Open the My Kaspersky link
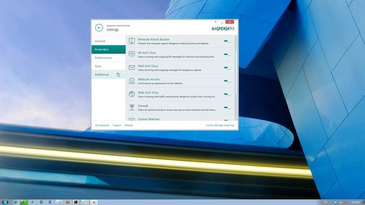The image size is (365, 205). 102,125
